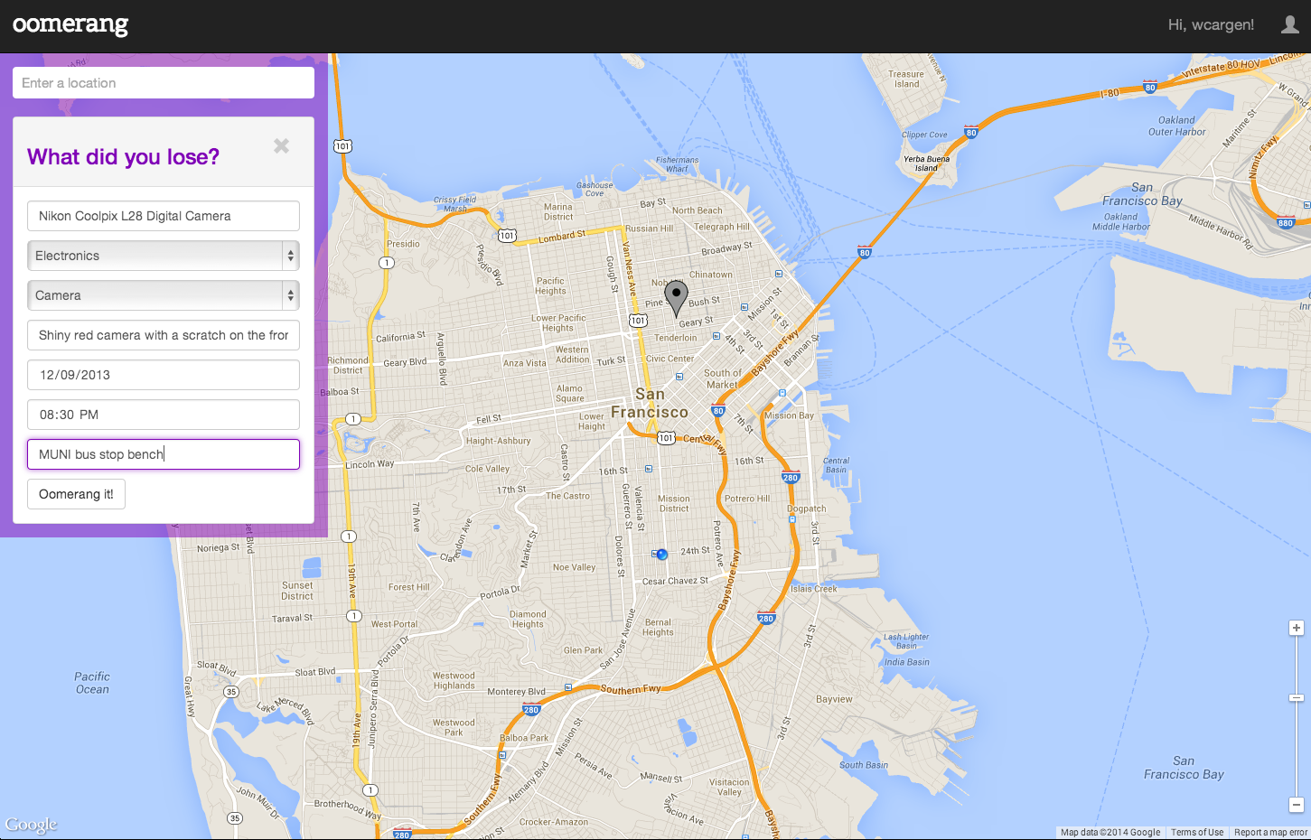Click the Noe Valley map label
1311x840 pixels.
tap(575, 567)
